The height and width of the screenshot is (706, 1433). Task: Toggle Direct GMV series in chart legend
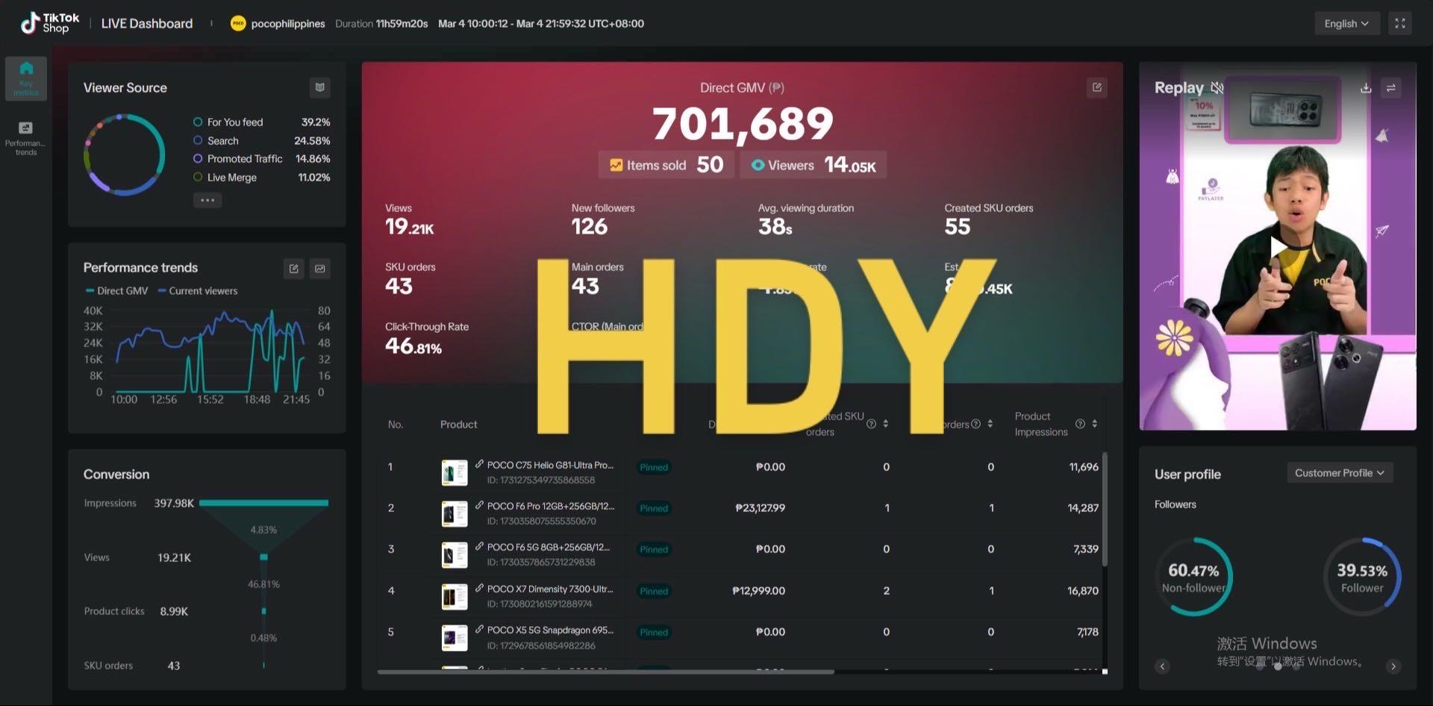click(x=117, y=290)
